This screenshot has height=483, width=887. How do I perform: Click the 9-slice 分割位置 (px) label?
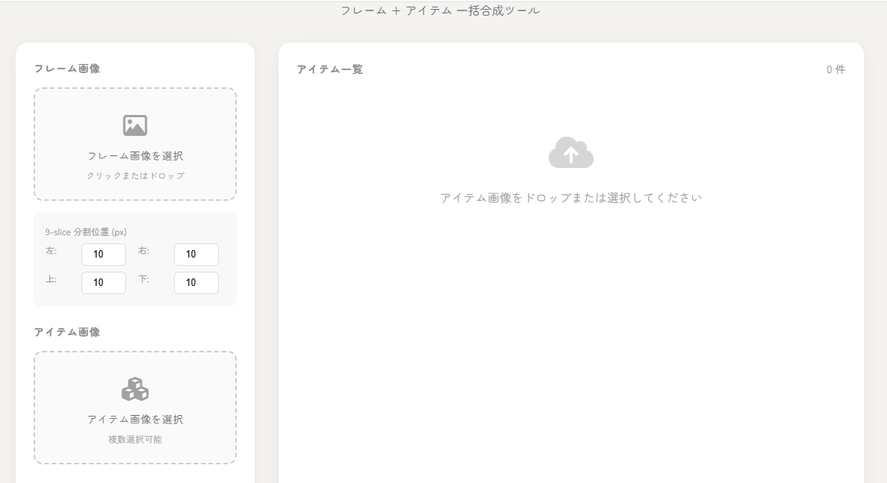coord(86,232)
